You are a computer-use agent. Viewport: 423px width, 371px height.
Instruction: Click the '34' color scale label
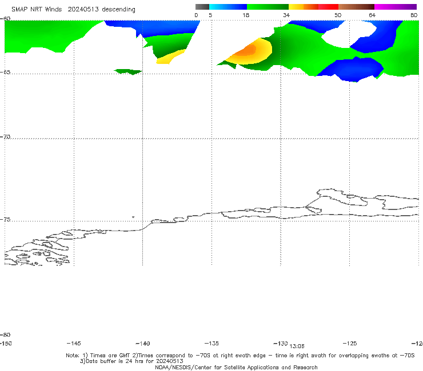point(286,15)
